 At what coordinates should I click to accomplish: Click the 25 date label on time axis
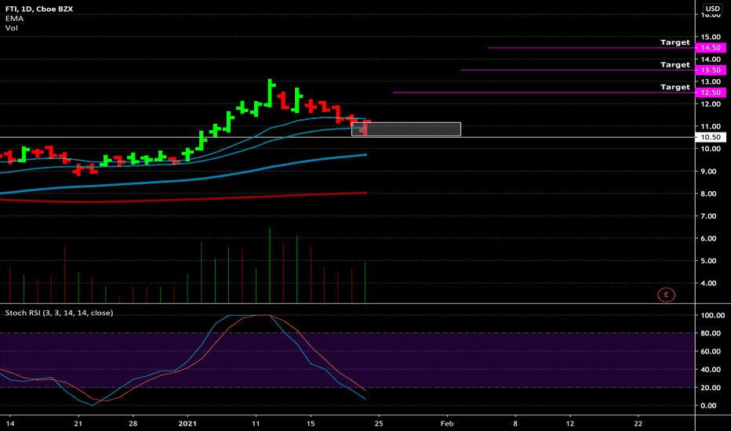pyautogui.click(x=379, y=423)
